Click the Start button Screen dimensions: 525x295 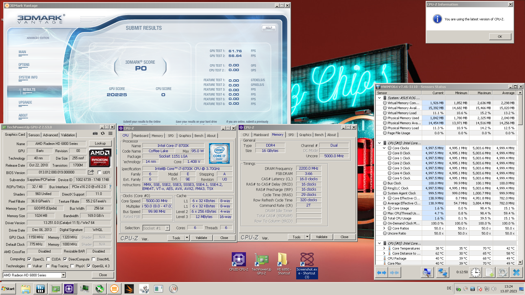coord(8,289)
